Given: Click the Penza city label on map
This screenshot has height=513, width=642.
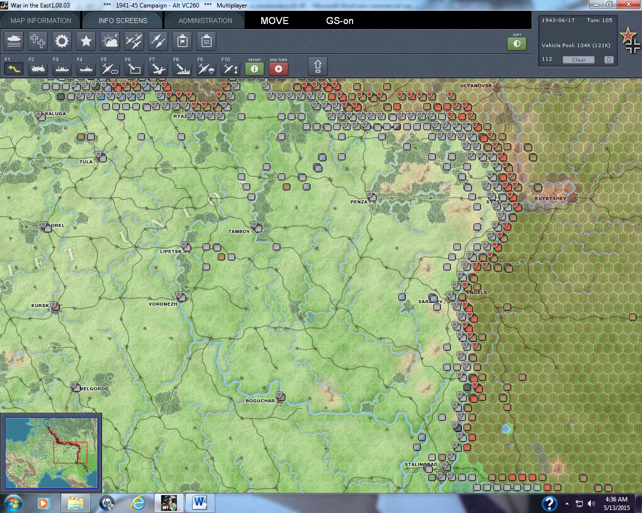Looking at the screenshot, I should [x=359, y=202].
